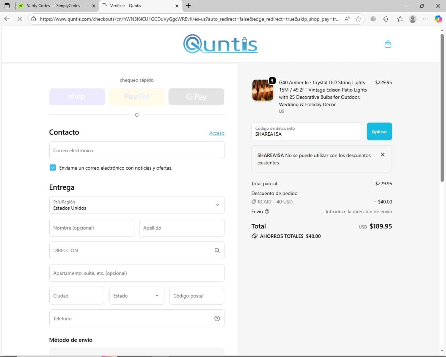The image size is (446, 357).
Task: View site information lock icon
Action: 34,19
